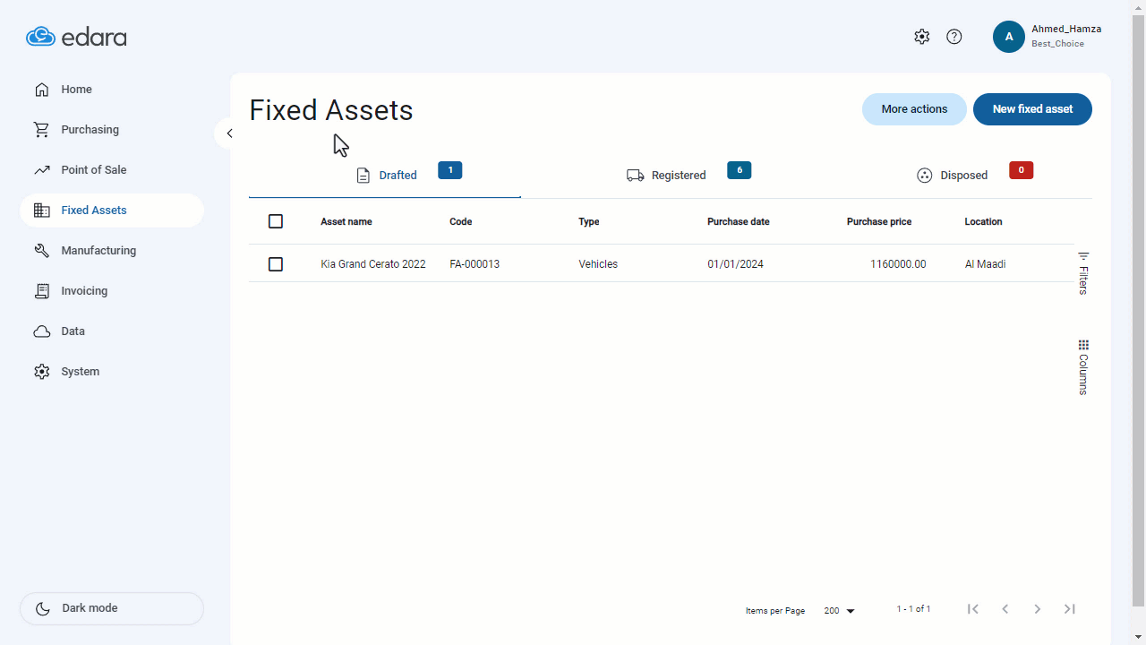Click the New fixed asset button
This screenshot has width=1146, height=645.
tap(1032, 109)
